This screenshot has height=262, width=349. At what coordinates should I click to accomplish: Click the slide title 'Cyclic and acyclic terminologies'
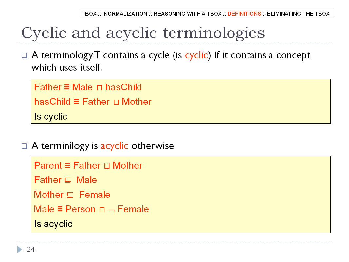pyautogui.click(x=143, y=33)
